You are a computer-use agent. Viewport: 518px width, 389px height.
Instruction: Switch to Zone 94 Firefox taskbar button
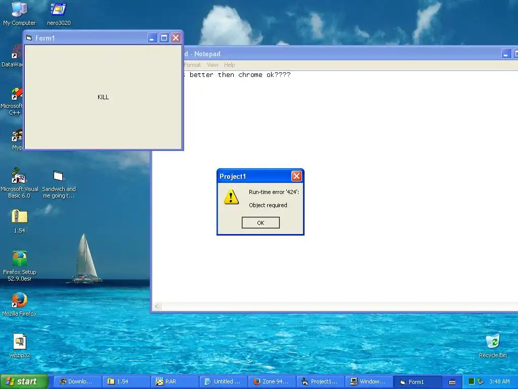point(271,381)
